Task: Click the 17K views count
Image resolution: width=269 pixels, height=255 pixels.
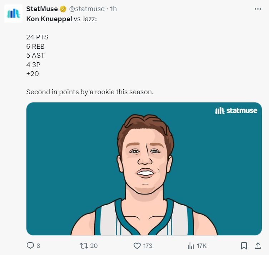Action: [201, 246]
